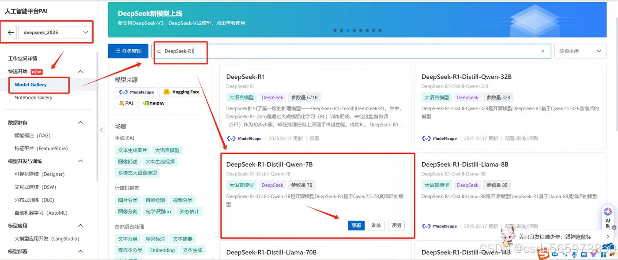618x260 pixels.
Task: Toggle the 文本生成图片 scene filter
Action: coord(132,150)
